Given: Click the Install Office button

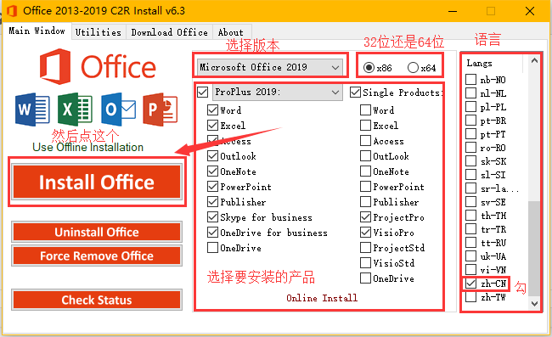Looking at the screenshot, I should (x=97, y=182).
